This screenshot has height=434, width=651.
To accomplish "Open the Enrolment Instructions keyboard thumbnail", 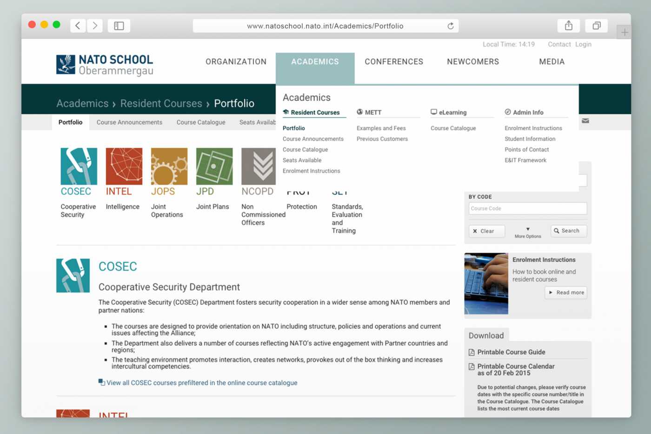I will pos(486,283).
